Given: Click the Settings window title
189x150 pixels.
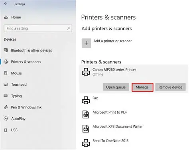Looking at the screenshot, I should 20,4.
